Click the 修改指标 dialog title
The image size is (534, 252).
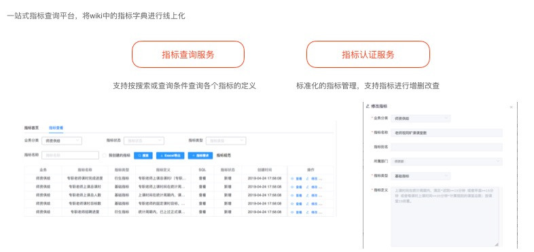point(379,106)
